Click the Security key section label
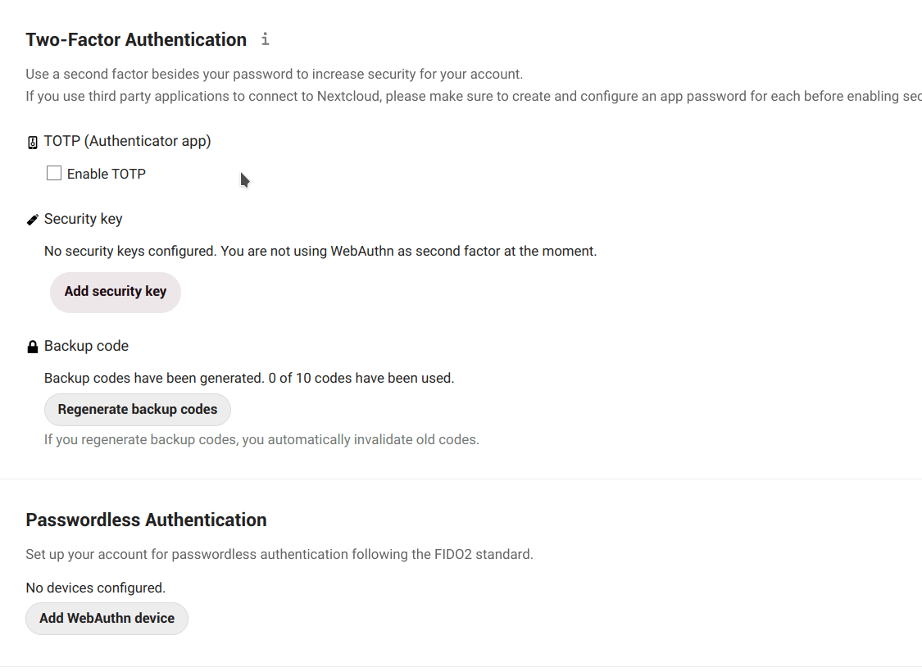This screenshot has width=922, height=672. point(84,219)
